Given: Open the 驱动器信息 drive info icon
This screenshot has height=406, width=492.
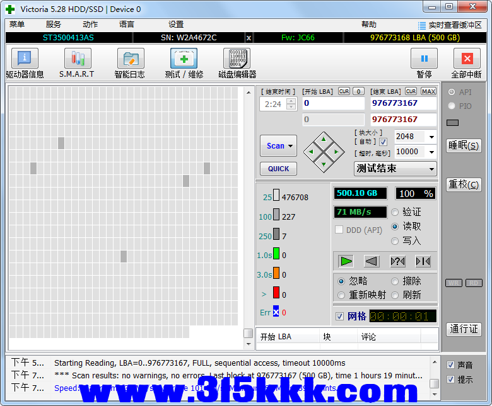Looking at the screenshot, I should point(25,59).
